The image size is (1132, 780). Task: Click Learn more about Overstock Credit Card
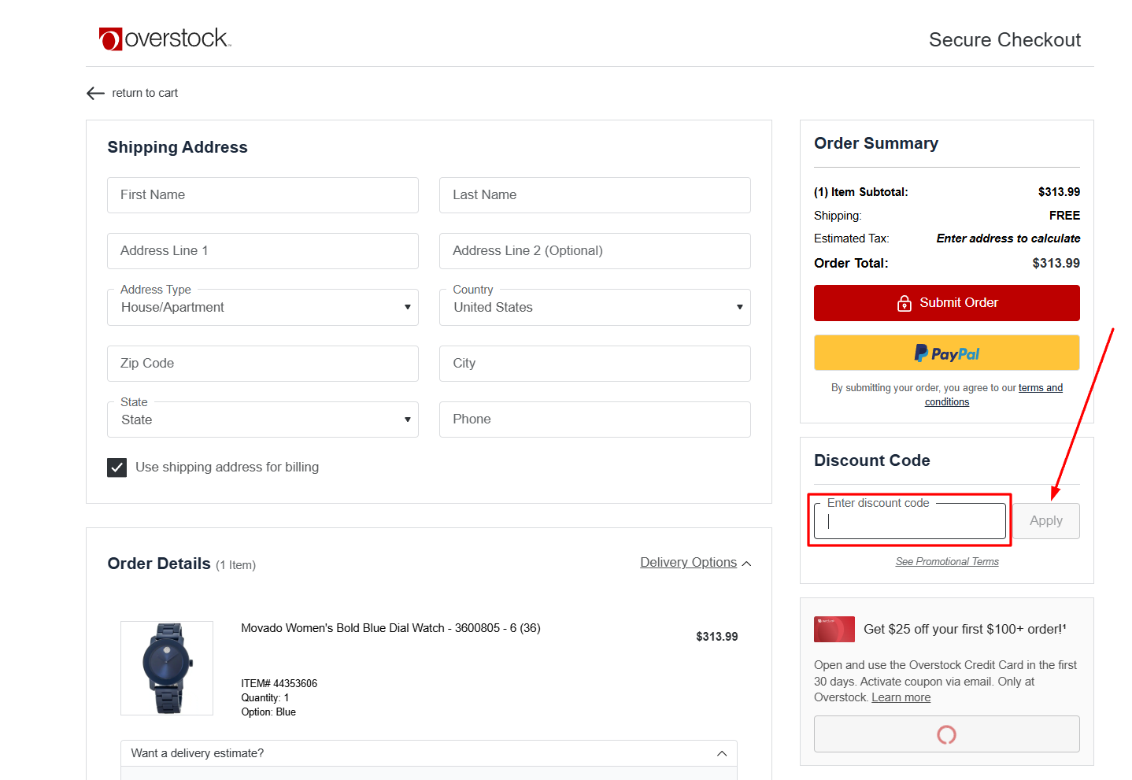click(x=901, y=697)
